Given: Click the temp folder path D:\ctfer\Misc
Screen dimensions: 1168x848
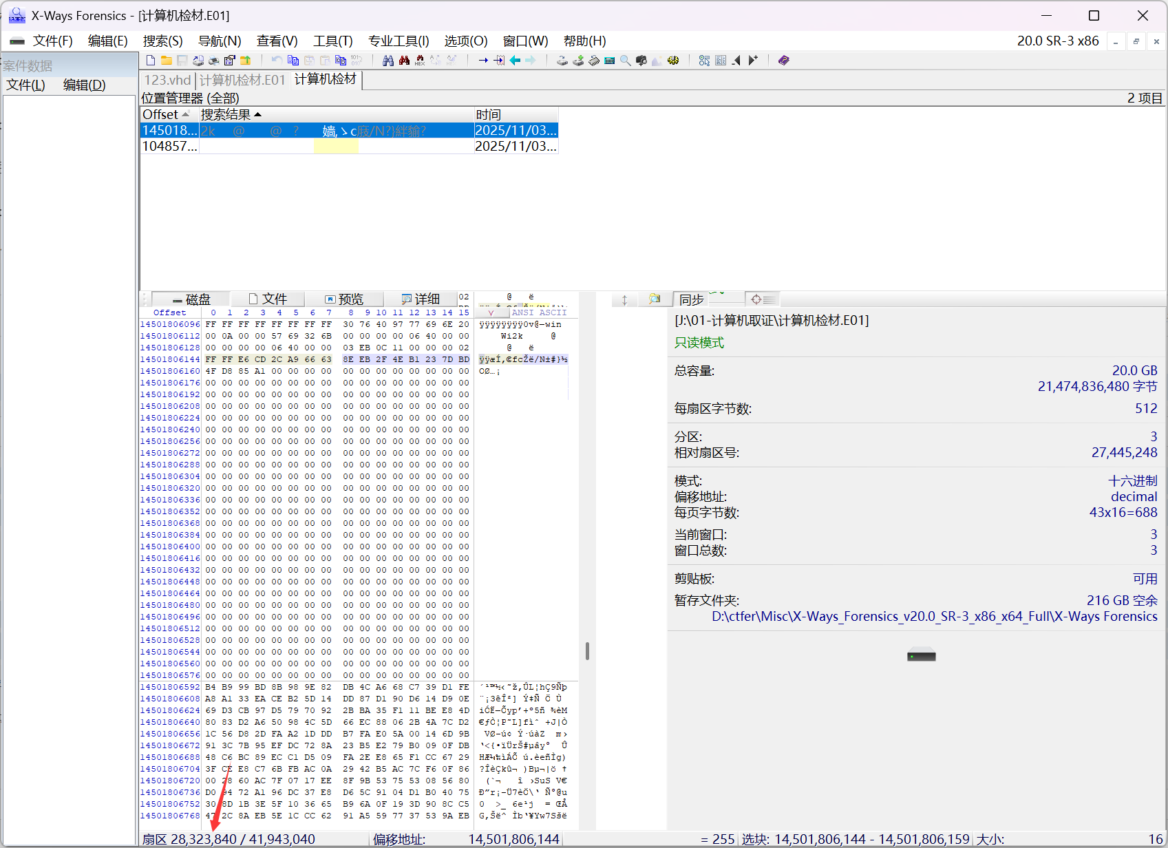Looking at the screenshot, I should coord(934,617).
